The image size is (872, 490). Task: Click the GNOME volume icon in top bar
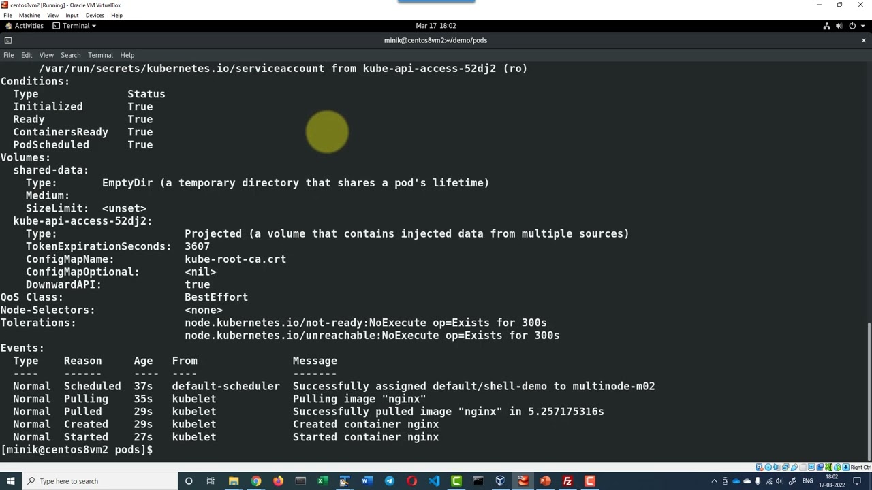[839, 26]
